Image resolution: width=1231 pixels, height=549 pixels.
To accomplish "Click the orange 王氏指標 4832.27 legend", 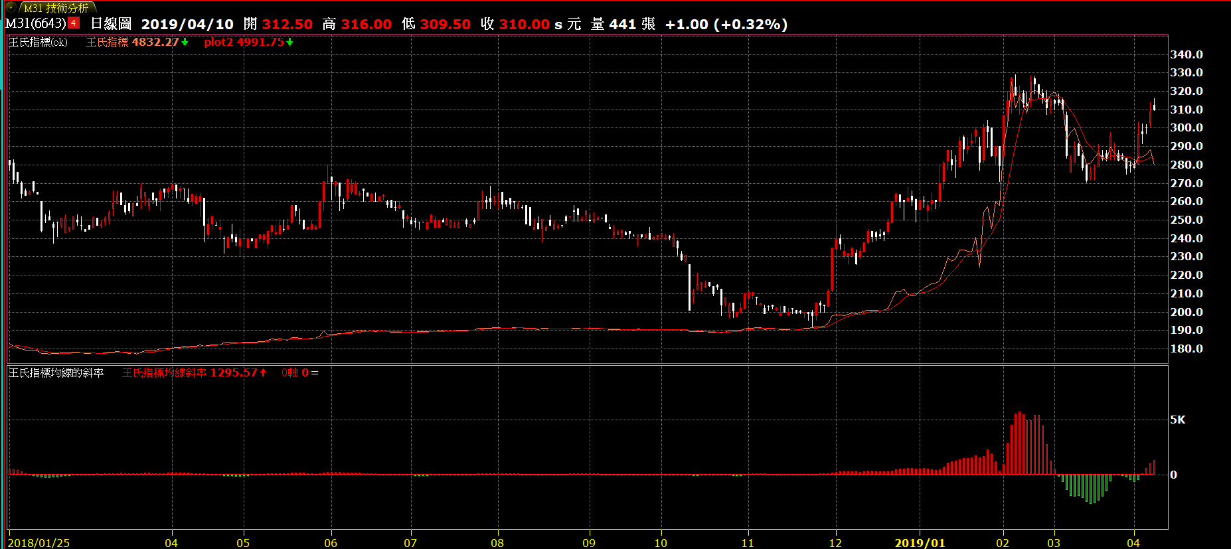I will tap(132, 42).
